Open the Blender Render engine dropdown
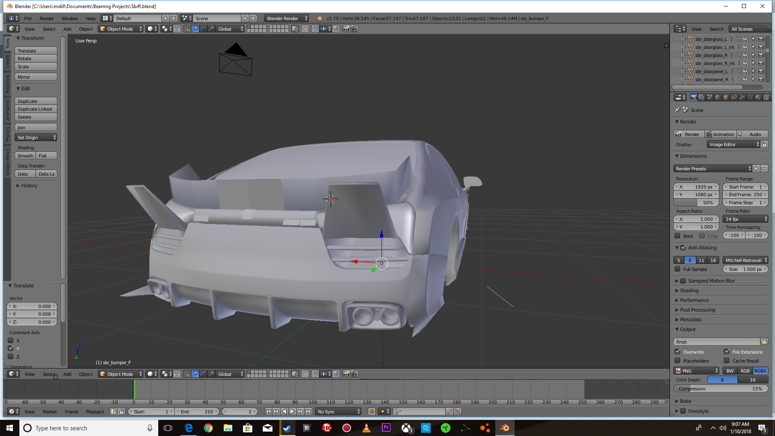The width and height of the screenshot is (775, 436). point(287,19)
